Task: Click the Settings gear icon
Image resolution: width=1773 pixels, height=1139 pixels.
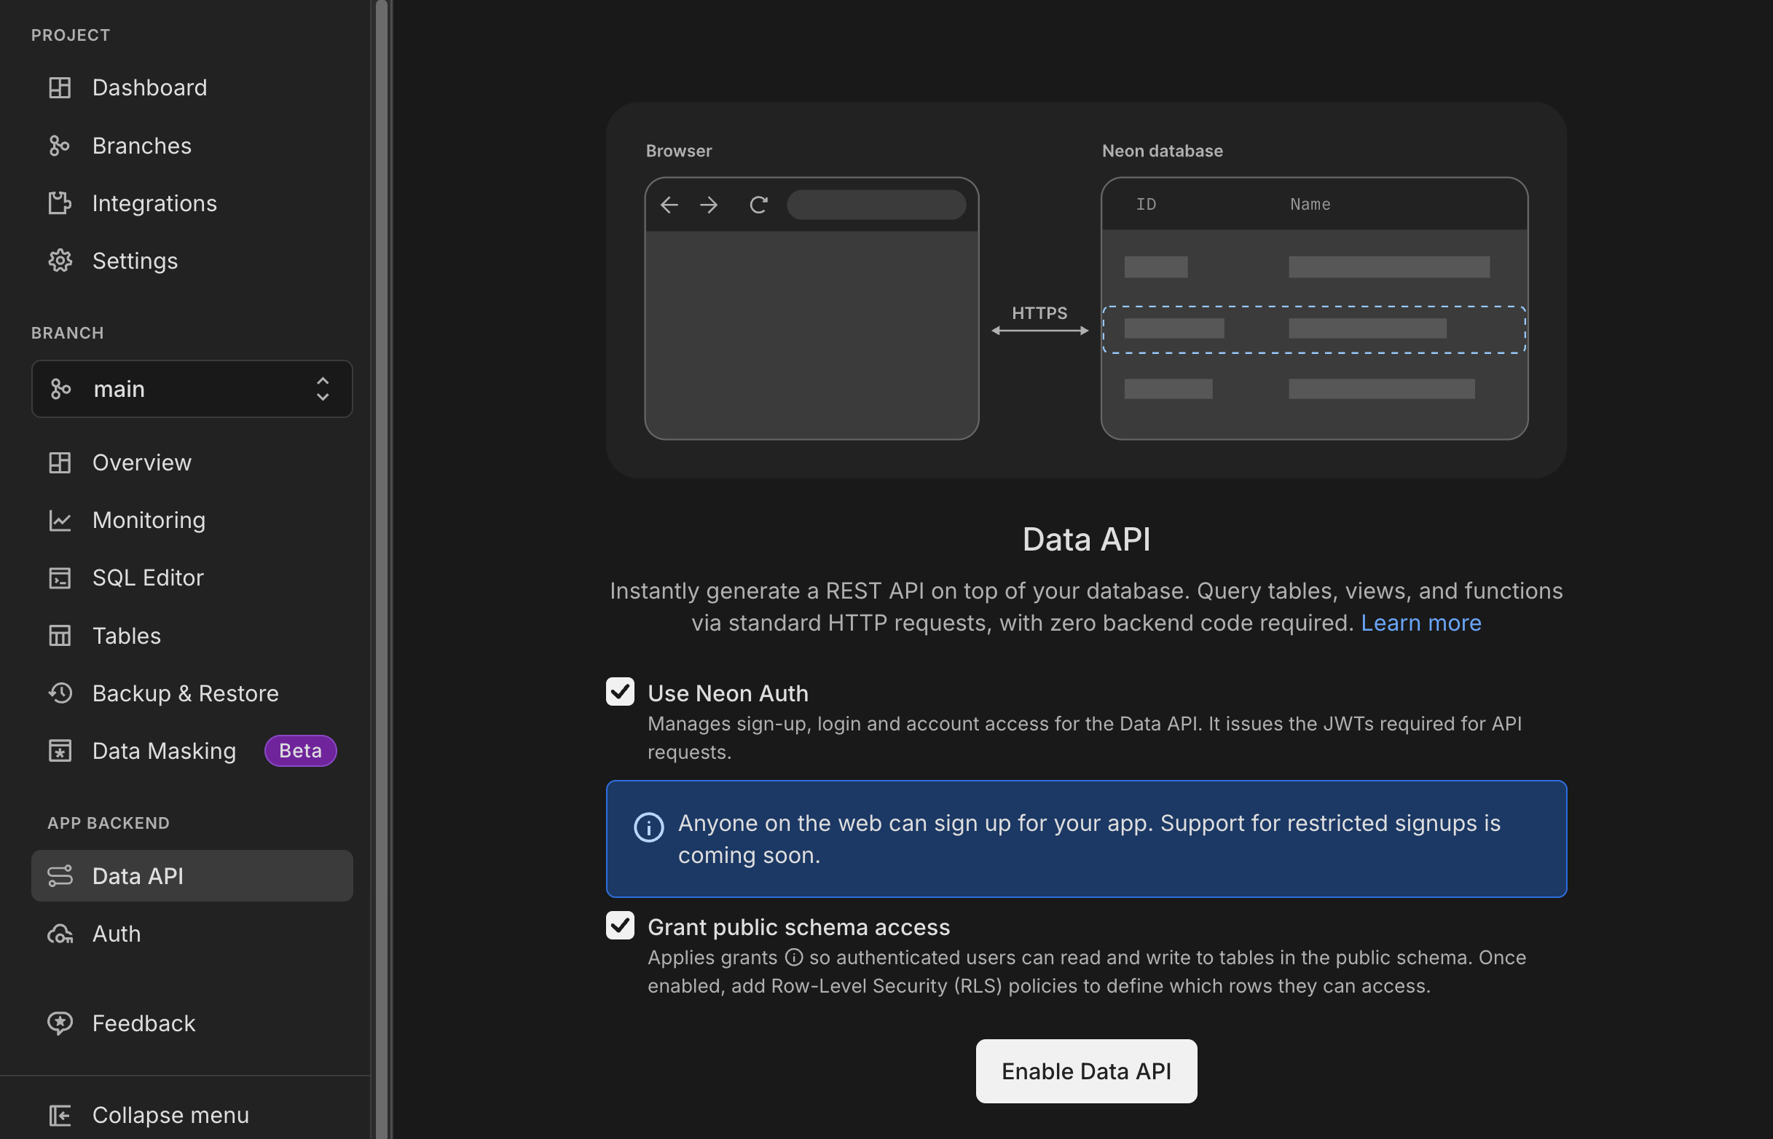Action: [x=59, y=260]
